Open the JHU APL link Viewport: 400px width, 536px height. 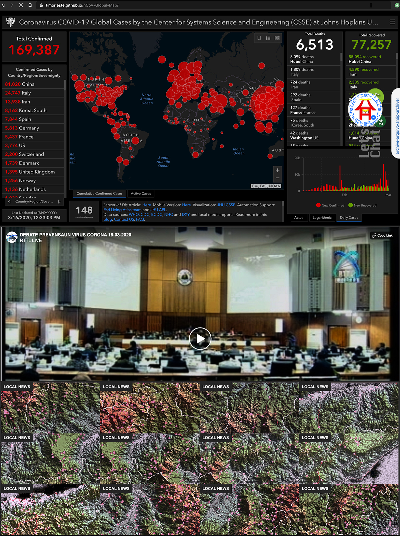158,210
